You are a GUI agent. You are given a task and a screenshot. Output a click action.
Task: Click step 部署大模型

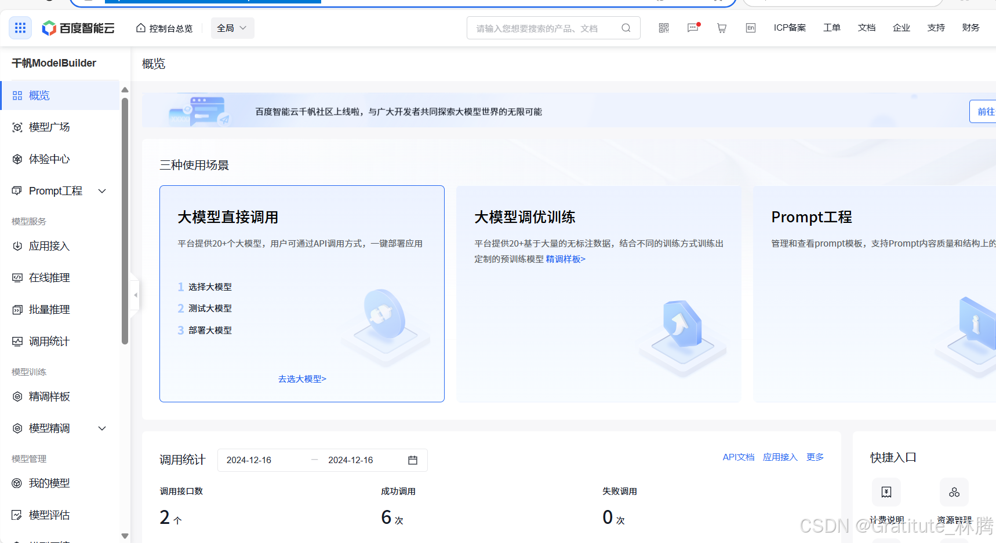coord(205,331)
